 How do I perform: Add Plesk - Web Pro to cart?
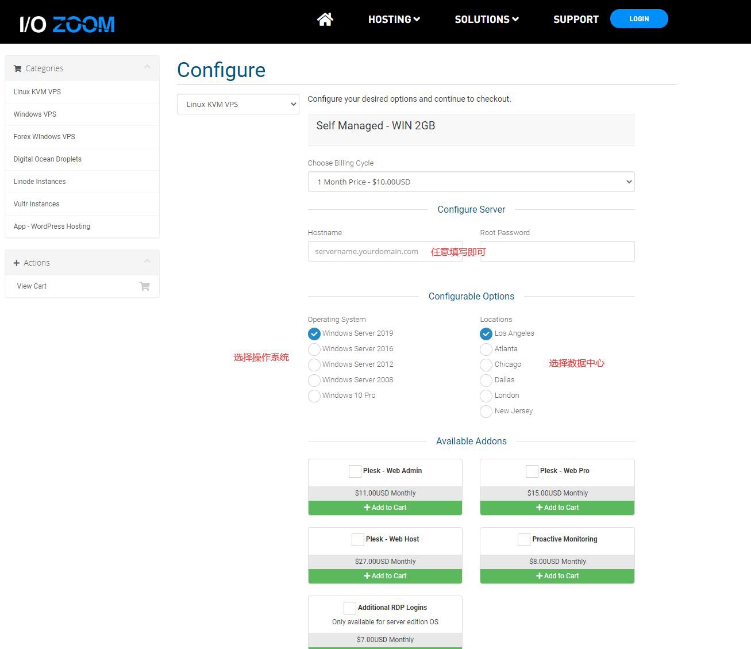(557, 508)
